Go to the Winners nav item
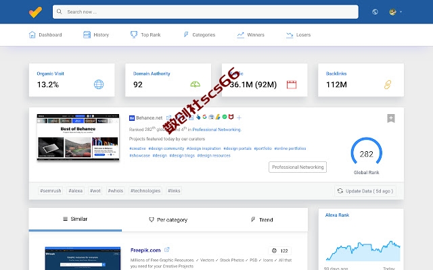Screen dimensions: 433x270 pos(250,34)
